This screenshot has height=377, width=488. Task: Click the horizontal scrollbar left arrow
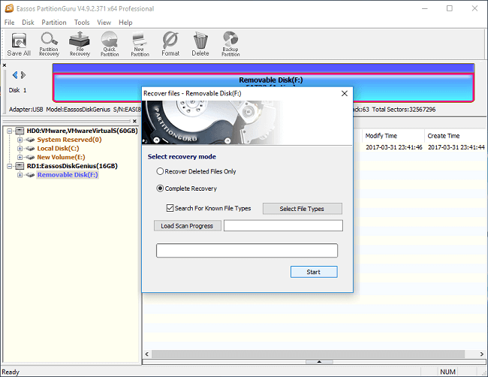pos(147,354)
